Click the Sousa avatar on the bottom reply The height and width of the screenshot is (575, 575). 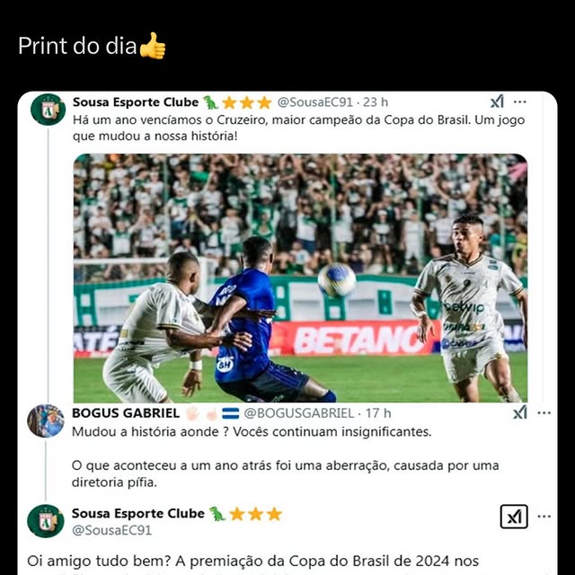pos(46,521)
